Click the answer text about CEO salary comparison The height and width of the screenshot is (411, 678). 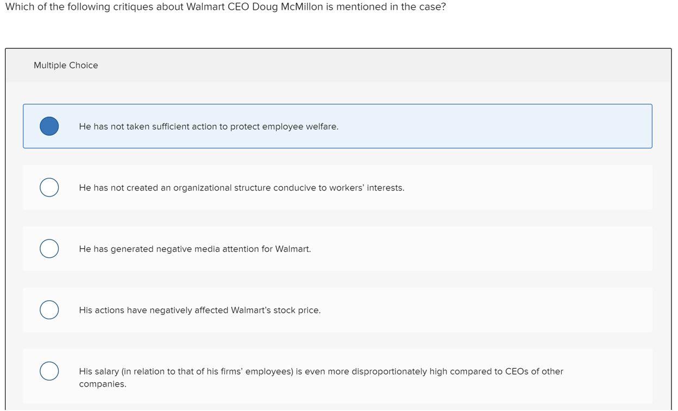pos(321,378)
